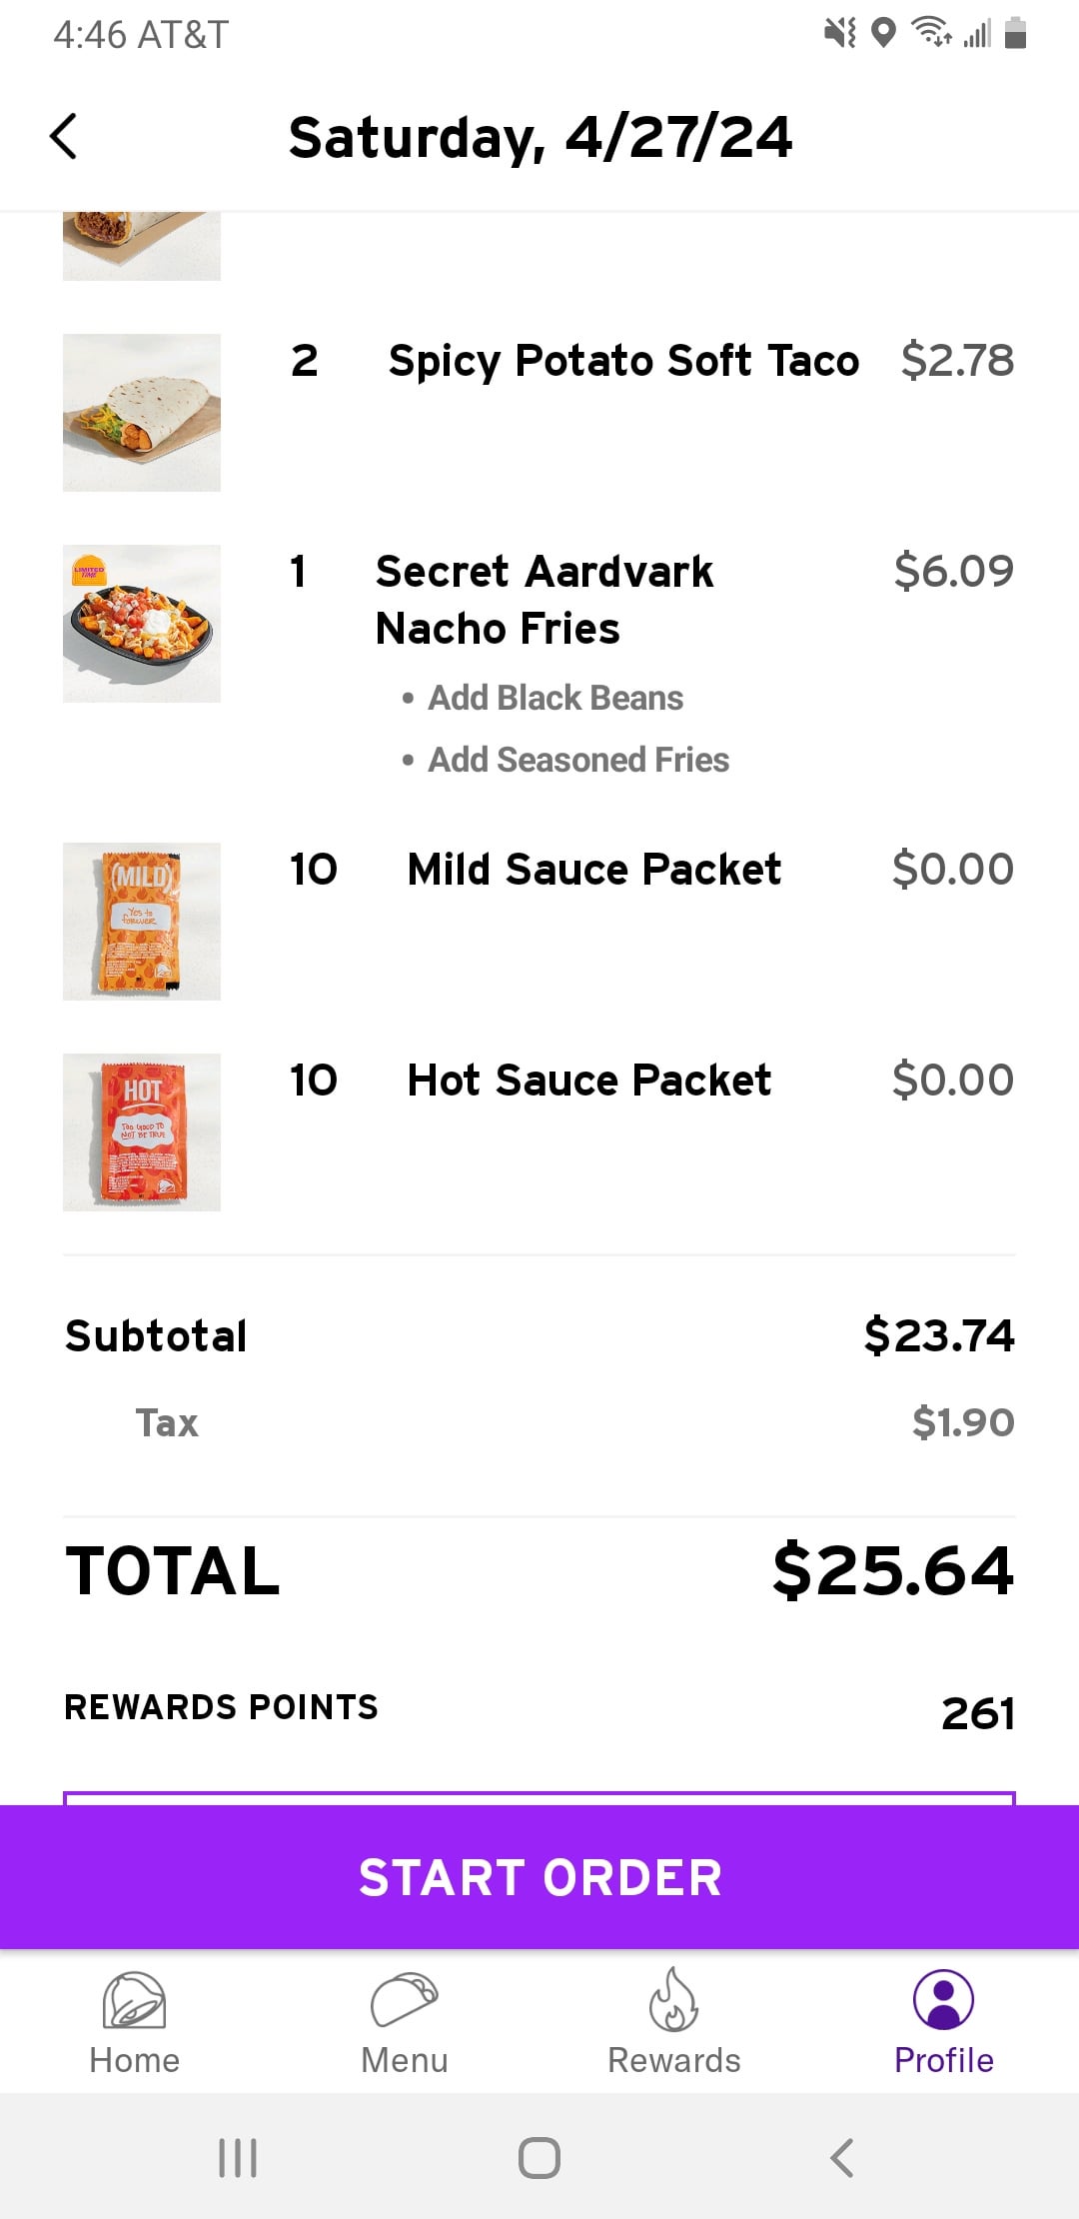
Task: Open the Menu taco icon
Action: point(404,2001)
